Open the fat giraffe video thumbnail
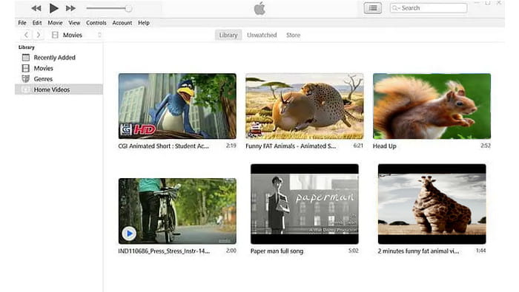The height and width of the screenshot is (292, 519). point(432,204)
